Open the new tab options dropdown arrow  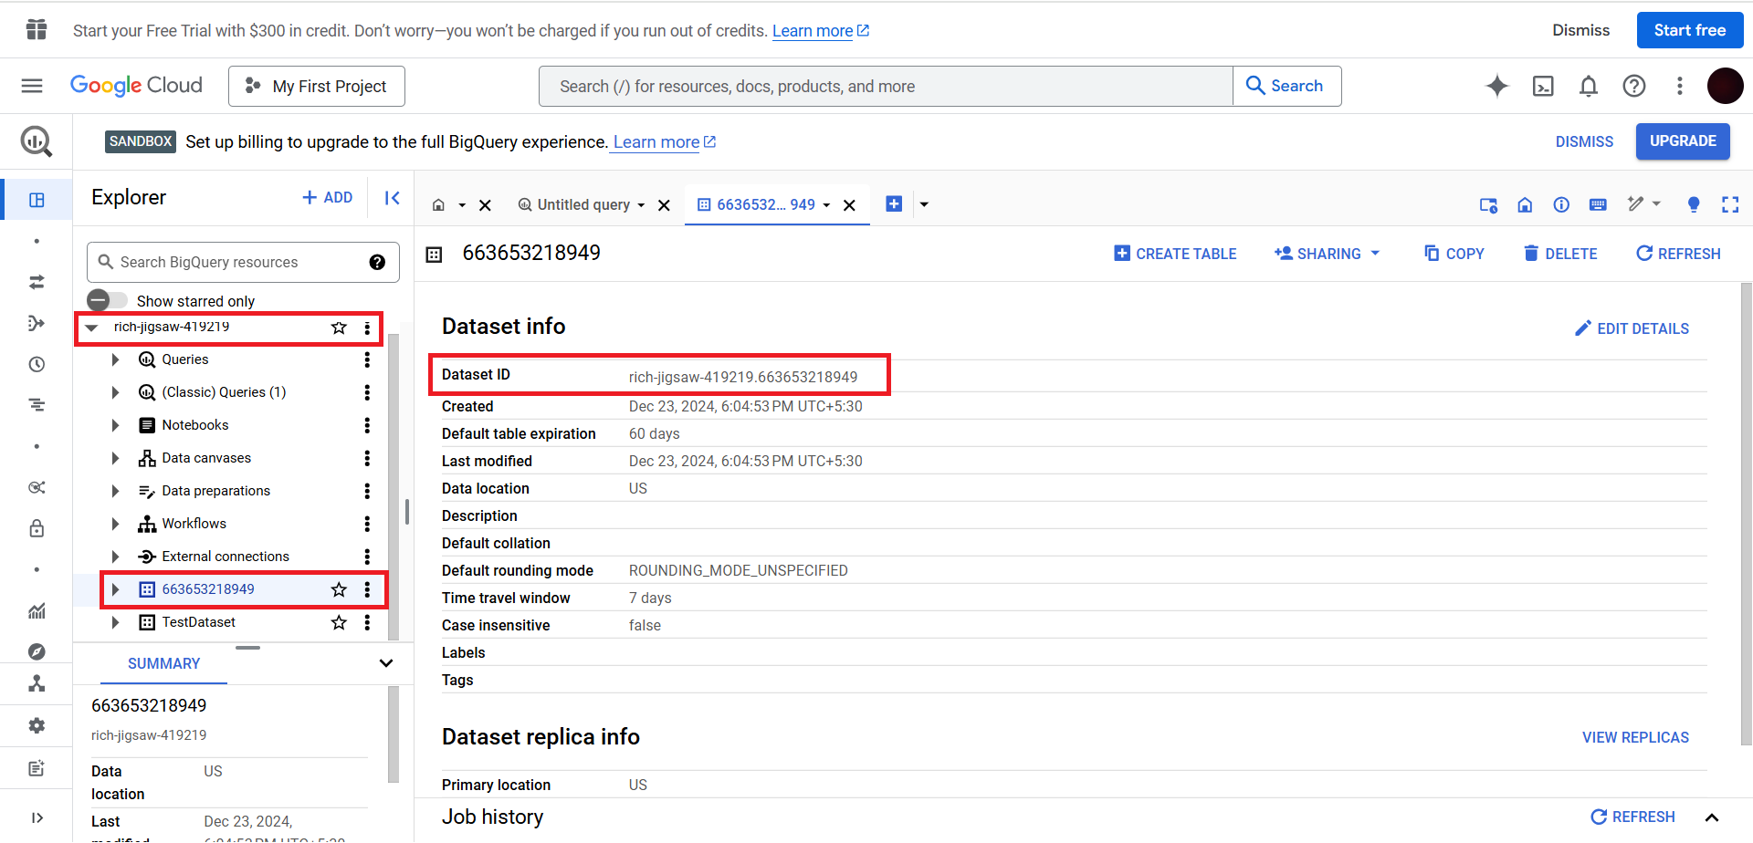pyautogui.click(x=924, y=204)
